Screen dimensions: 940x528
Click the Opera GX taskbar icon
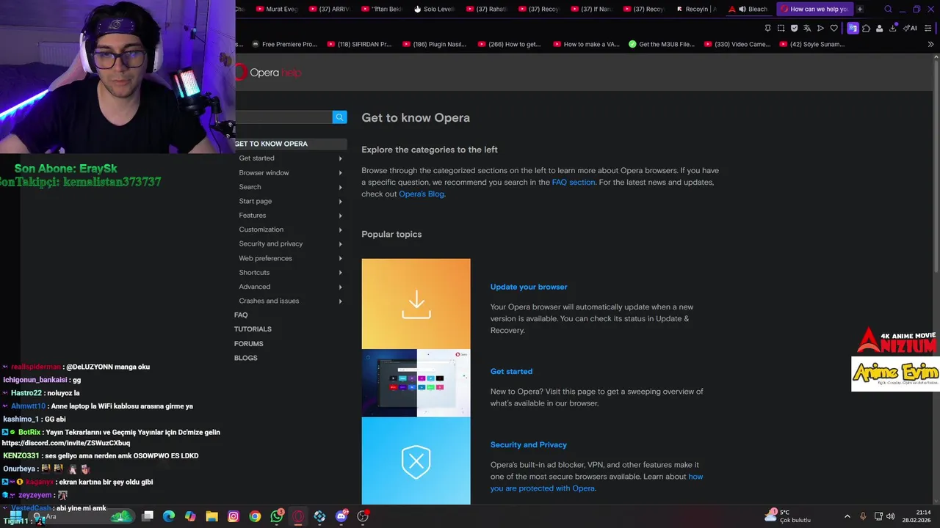(x=298, y=516)
